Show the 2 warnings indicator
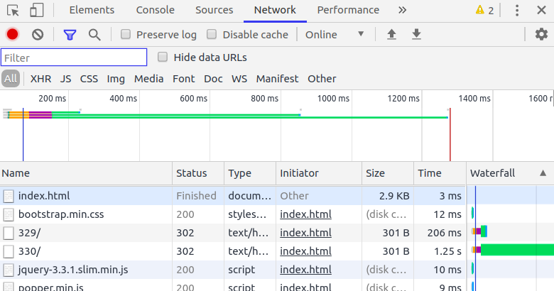The height and width of the screenshot is (291, 554). pyautogui.click(x=484, y=10)
